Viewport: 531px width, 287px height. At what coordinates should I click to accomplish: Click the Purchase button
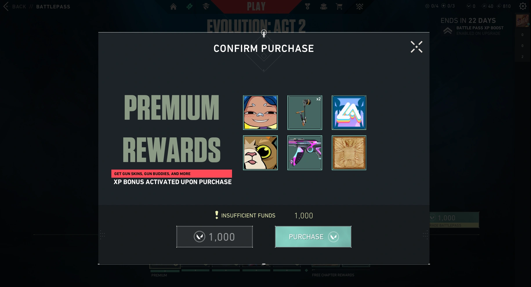313,237
